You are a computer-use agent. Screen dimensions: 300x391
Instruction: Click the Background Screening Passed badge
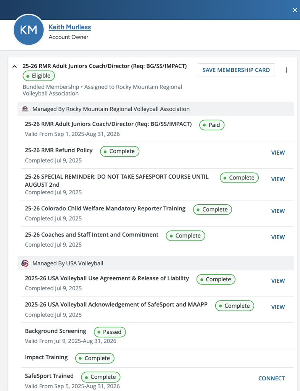coord(110,332)
